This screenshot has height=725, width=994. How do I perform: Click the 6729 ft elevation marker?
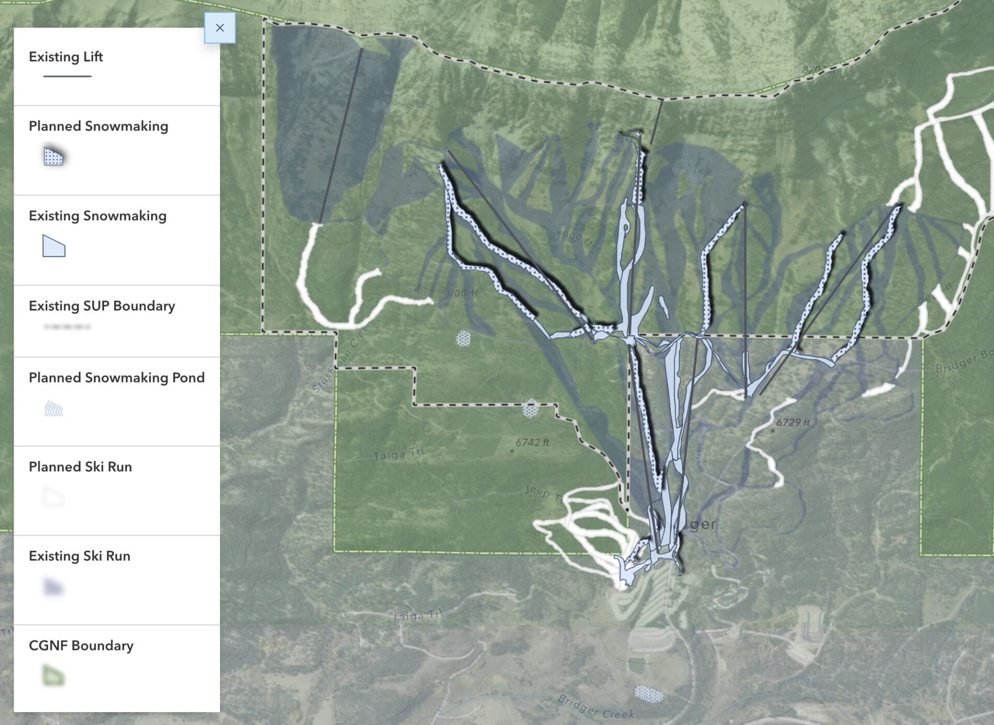pyautogui.click(x=792, y=423)
